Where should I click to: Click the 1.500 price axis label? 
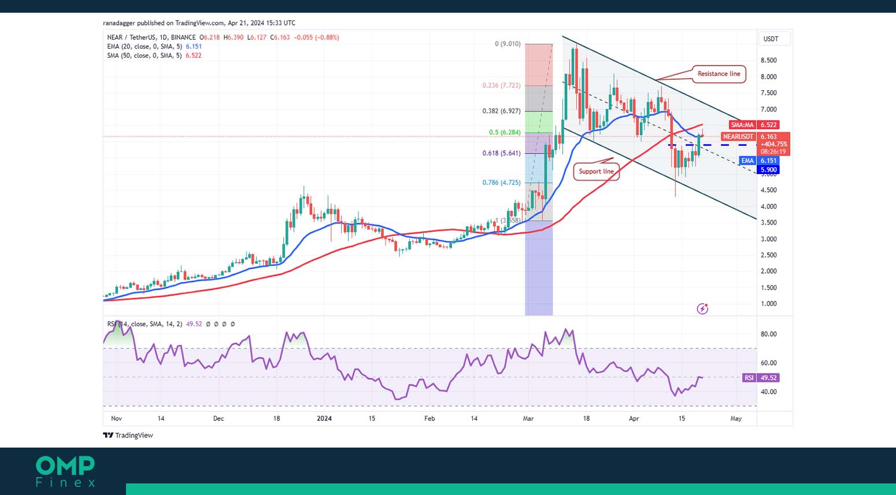click(769, 287)
